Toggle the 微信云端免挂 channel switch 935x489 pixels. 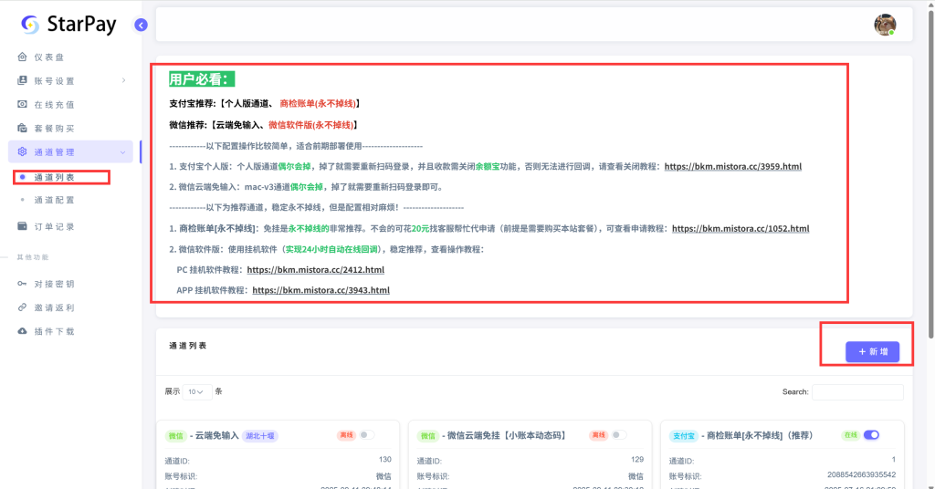click(619, 435)
